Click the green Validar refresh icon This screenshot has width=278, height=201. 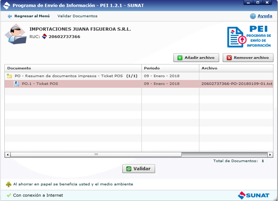click(128, 169)
